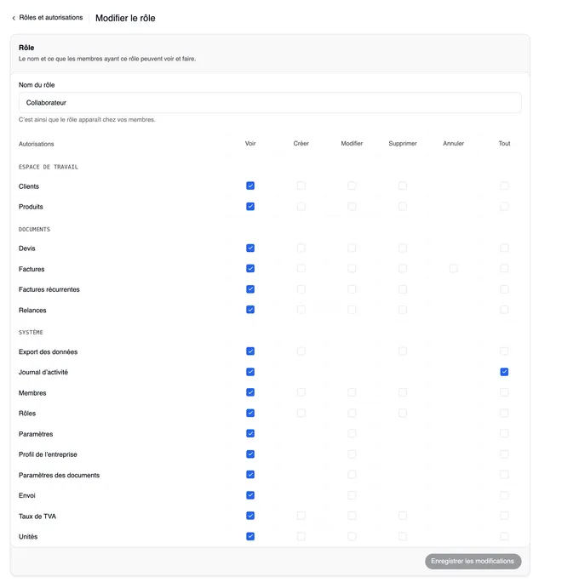Click the 'Annuler' column header
Image resolution: width=579 pixels, height=588 pixels.
[453, 144]
